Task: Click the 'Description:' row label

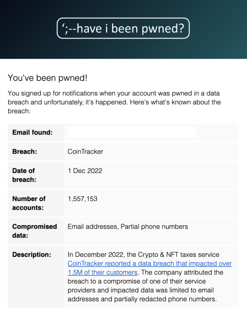Action: 32,255
